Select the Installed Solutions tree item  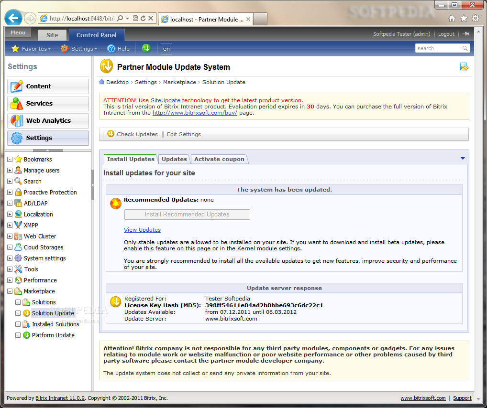(x=55, y=324)
